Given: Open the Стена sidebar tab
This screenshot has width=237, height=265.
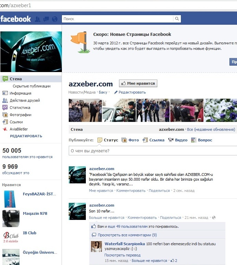Looking at the screenshot, I should point(31,79).
